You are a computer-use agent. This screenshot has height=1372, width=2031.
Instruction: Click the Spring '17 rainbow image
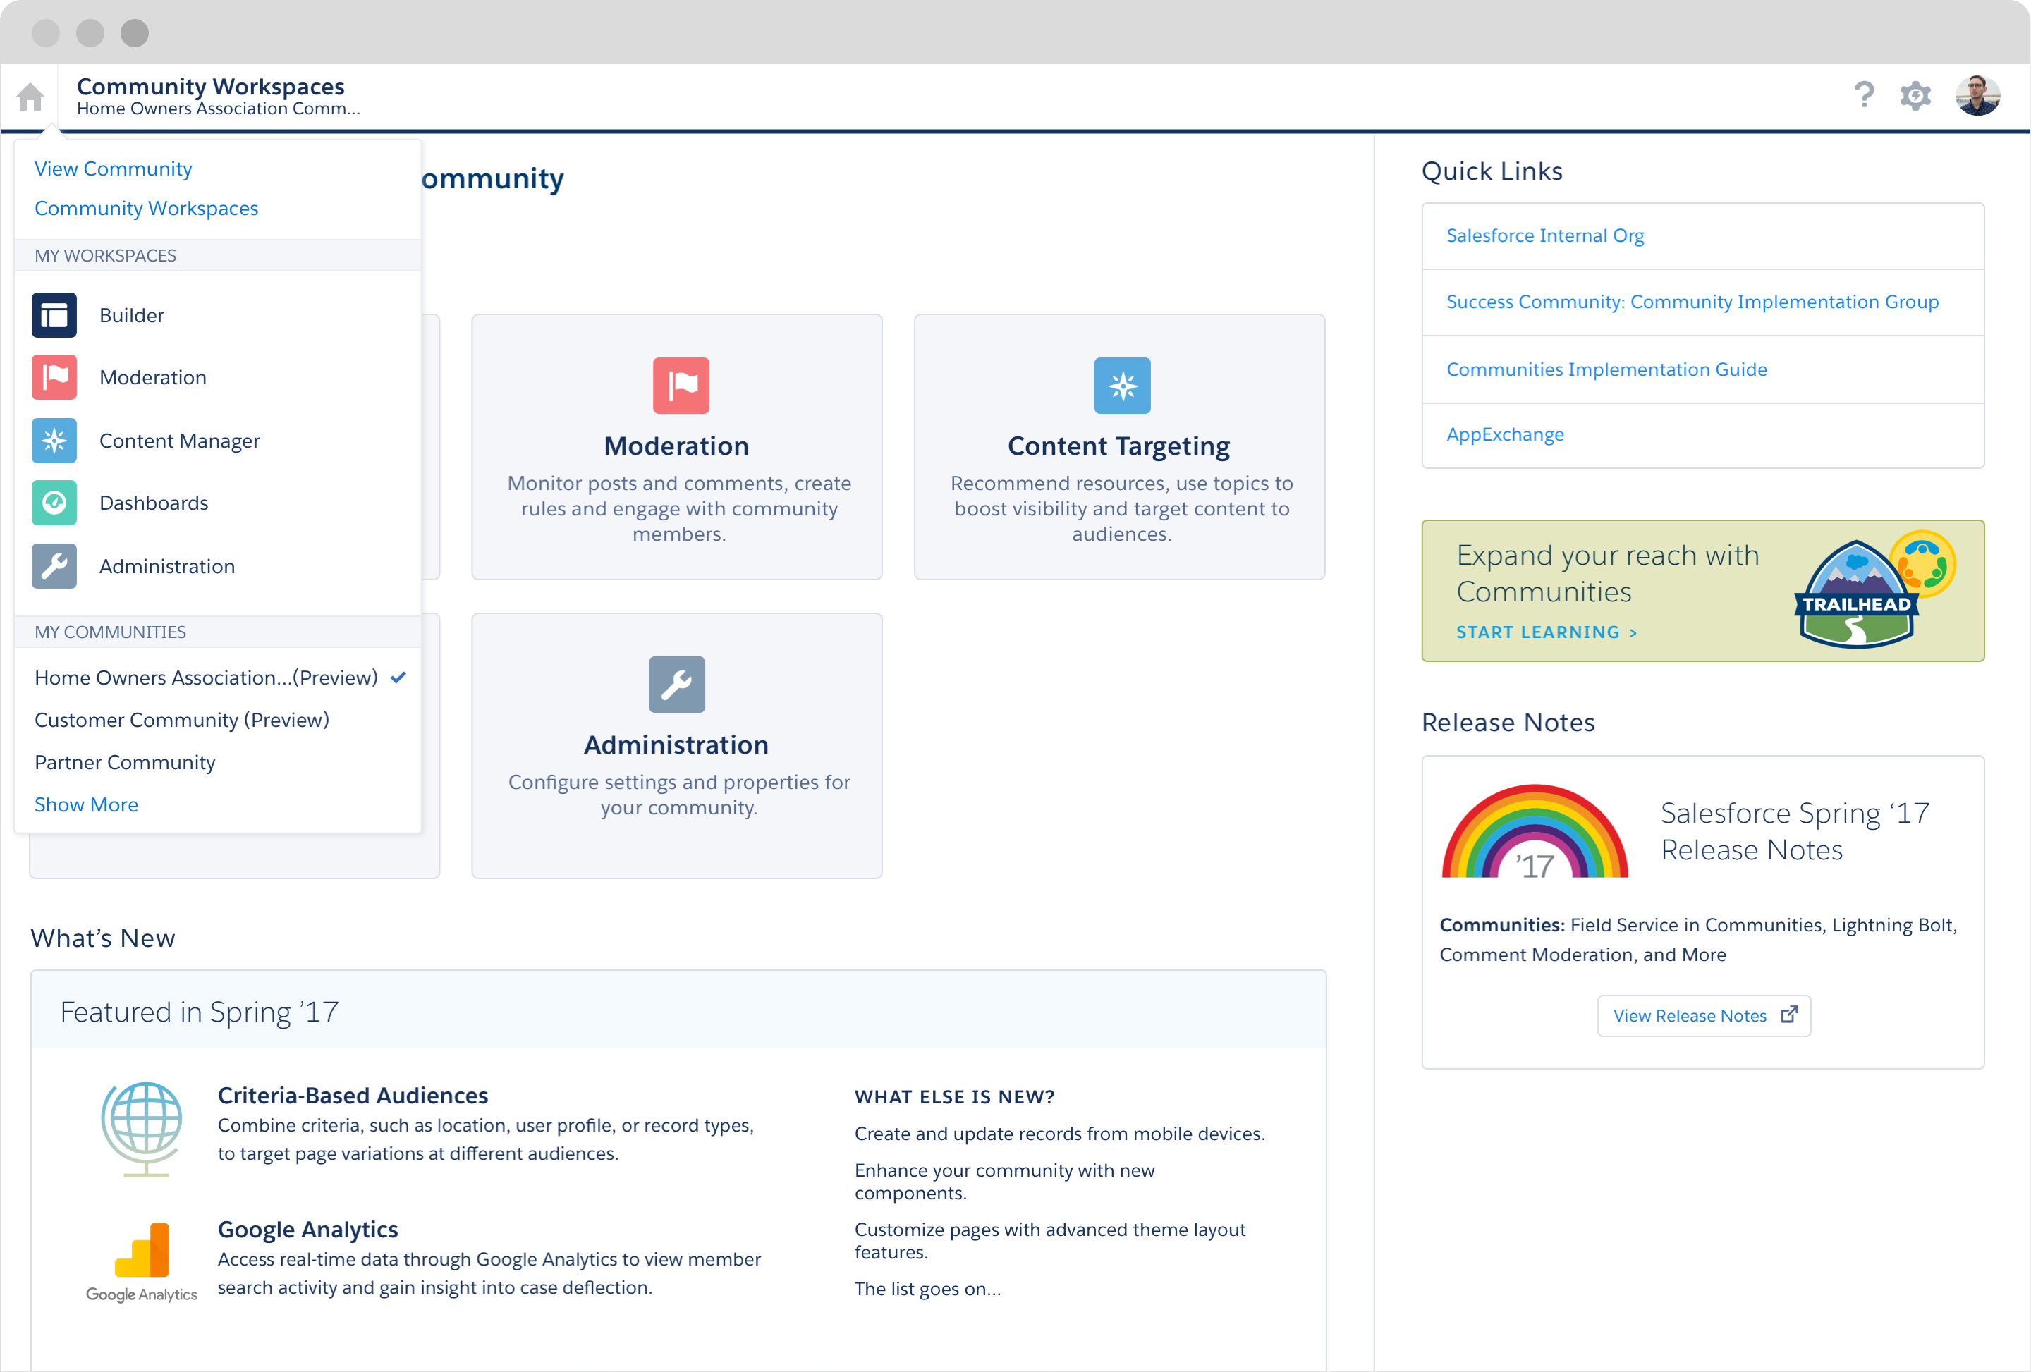pyautogui.click(x=1535, y=831)
